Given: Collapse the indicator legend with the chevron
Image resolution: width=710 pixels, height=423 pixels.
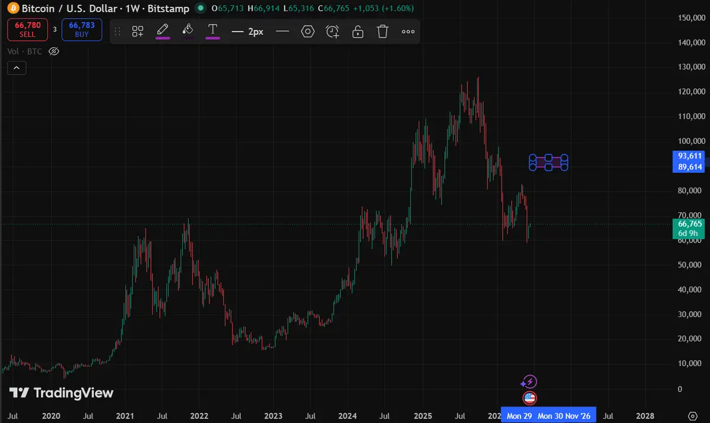Looking at the screenshot, I should pyautogui.click(x=17, y=68).
